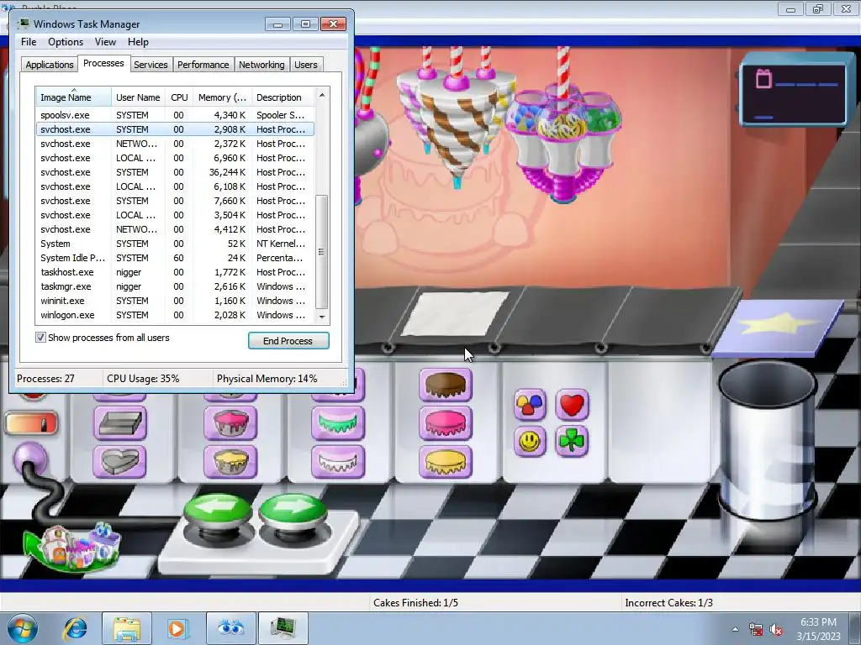Click process list scroll down arrow
Screen dimensions: 861x645
tap(322, 317)
